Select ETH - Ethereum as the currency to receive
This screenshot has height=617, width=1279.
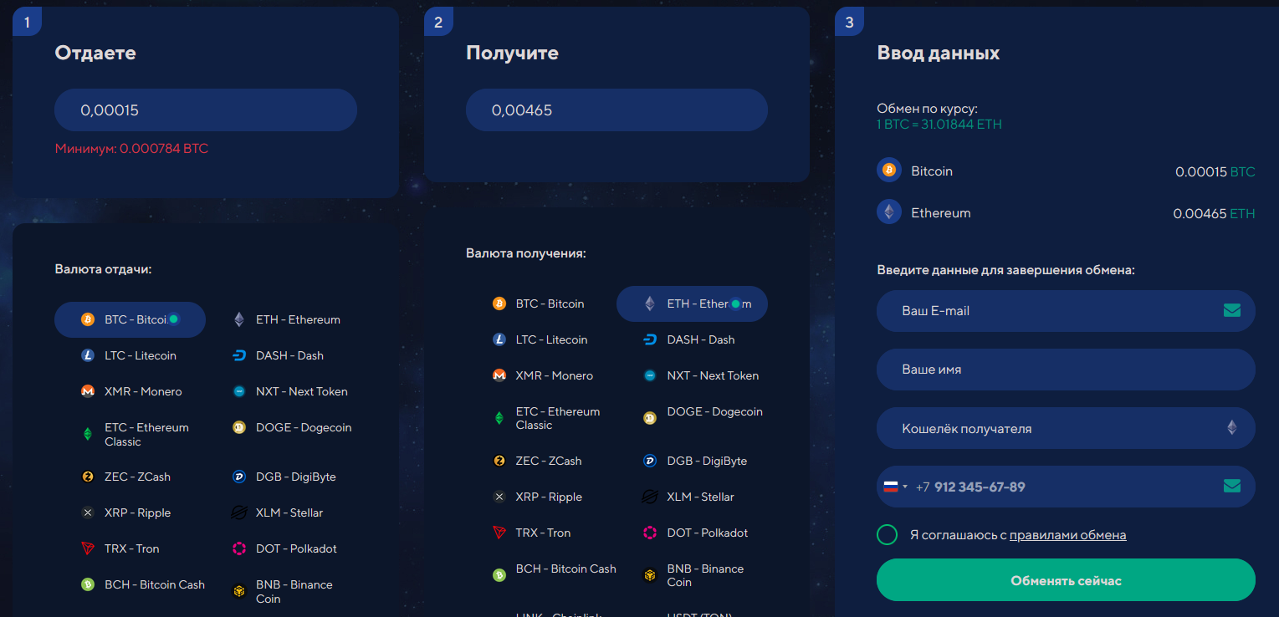pyautogui.click(x=692, y=303)
